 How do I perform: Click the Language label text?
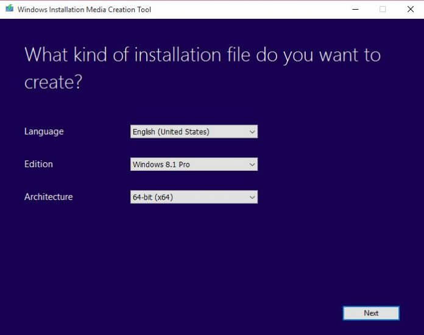click(44, 131)
